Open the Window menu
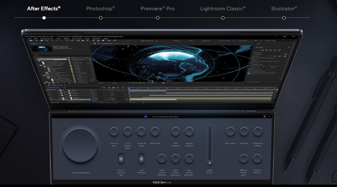Image resolution: width=337 pixels, height=187 pixels. click(x=96, y=38)
